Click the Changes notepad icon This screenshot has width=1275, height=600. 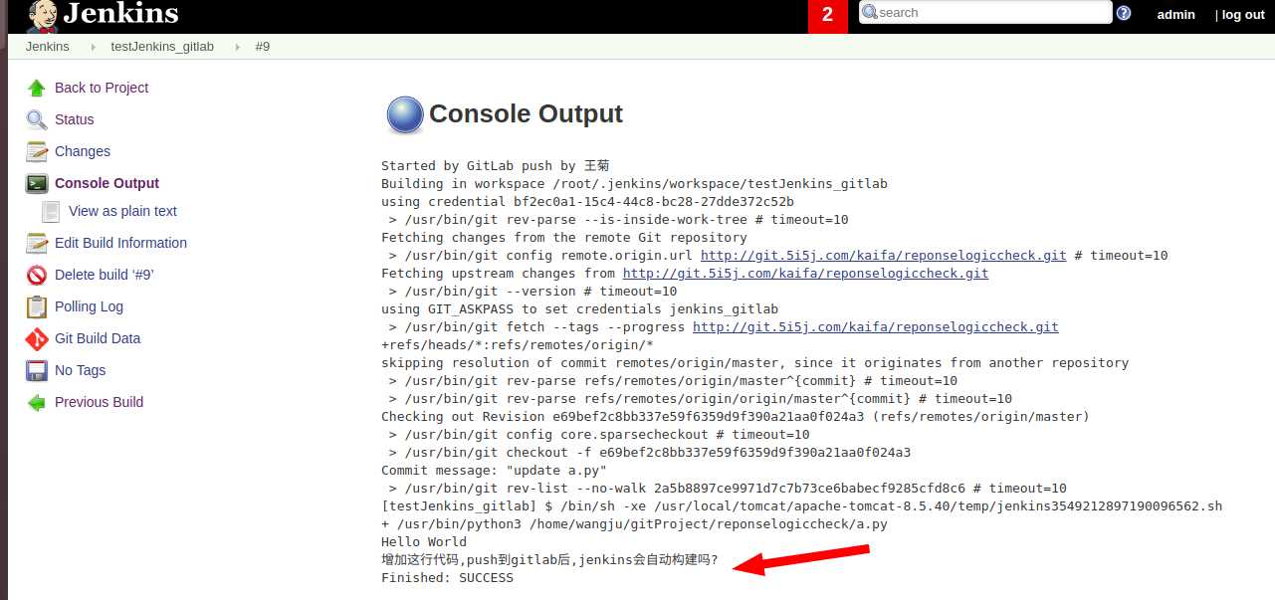[x=37, y=151]
